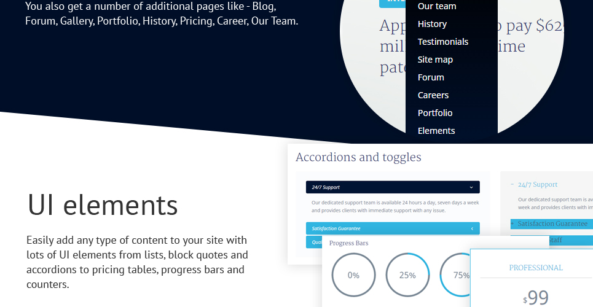Click the 0% circular progress bar
Screen dimensions: 593x307
point(353,275)
